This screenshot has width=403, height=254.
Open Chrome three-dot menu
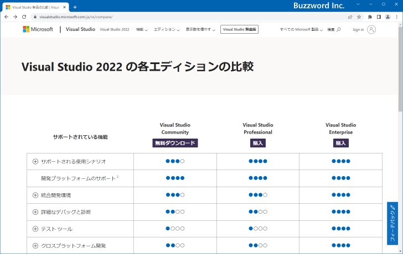pyautogui.click(x=396, y=17)
